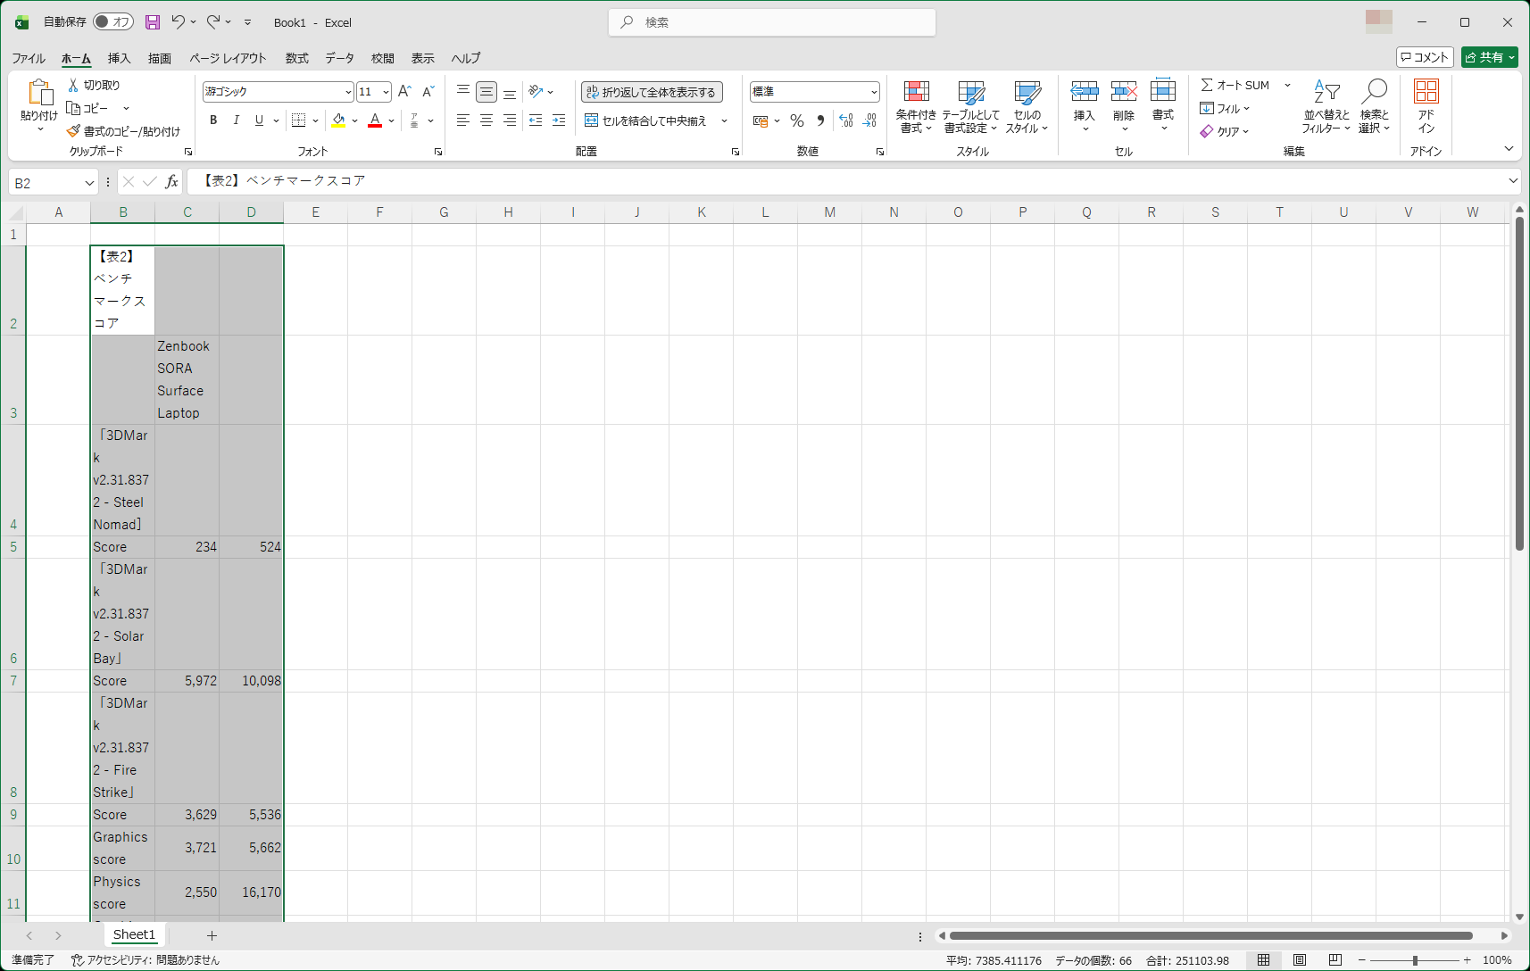Click Sort & Filter (並べ替えとフィルター)

[x=1326, y=107]
